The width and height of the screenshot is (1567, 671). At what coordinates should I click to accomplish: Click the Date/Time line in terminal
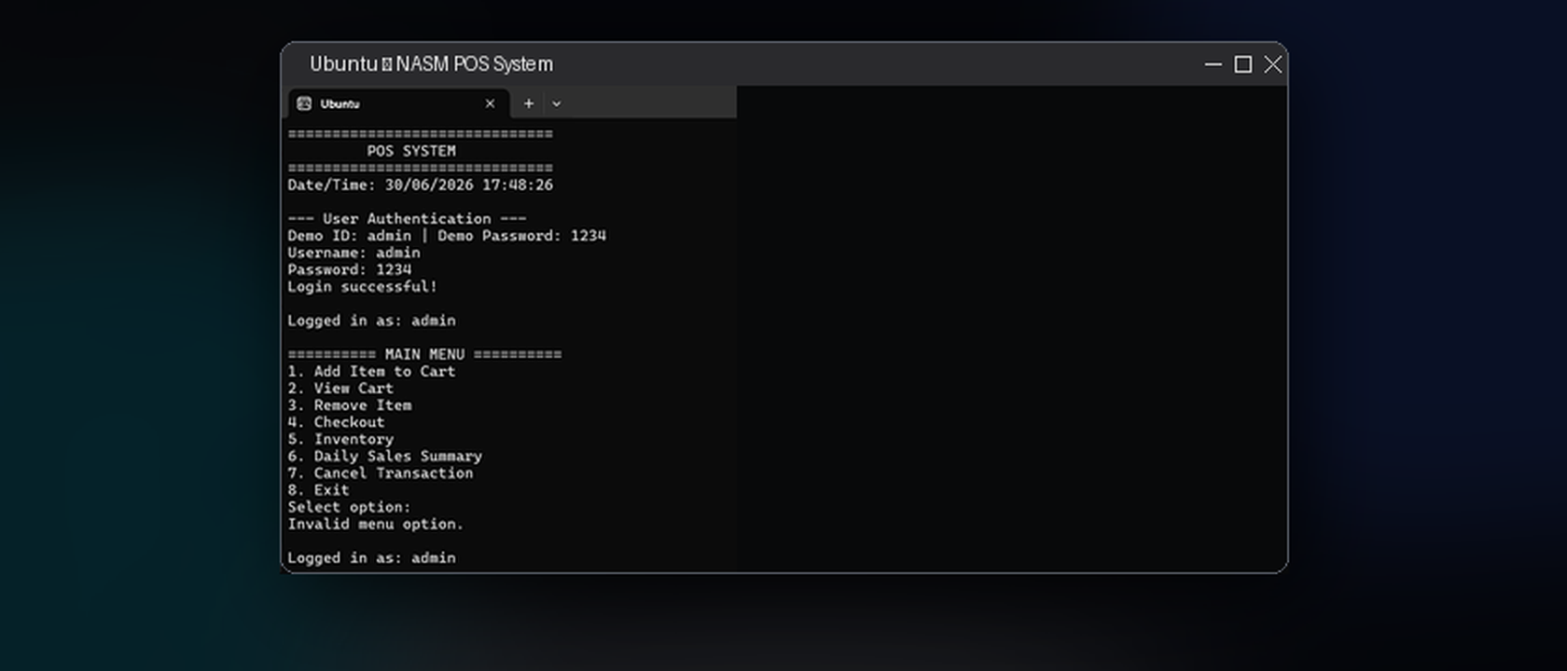(x=420, y=185)
